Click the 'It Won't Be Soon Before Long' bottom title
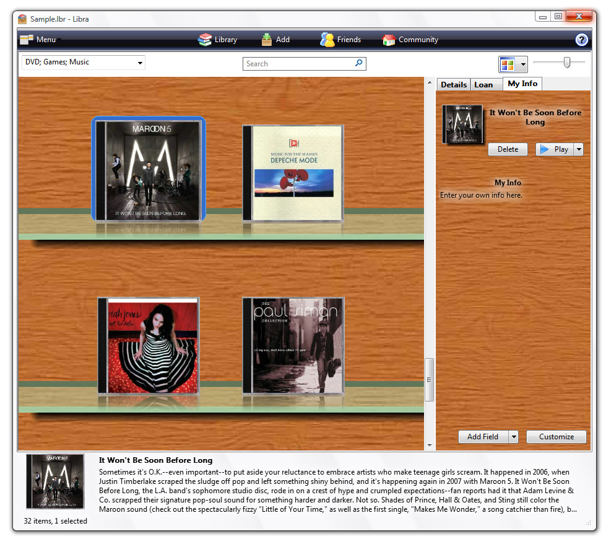This screenshot has width=606, height=544. (x=156, y=460)
